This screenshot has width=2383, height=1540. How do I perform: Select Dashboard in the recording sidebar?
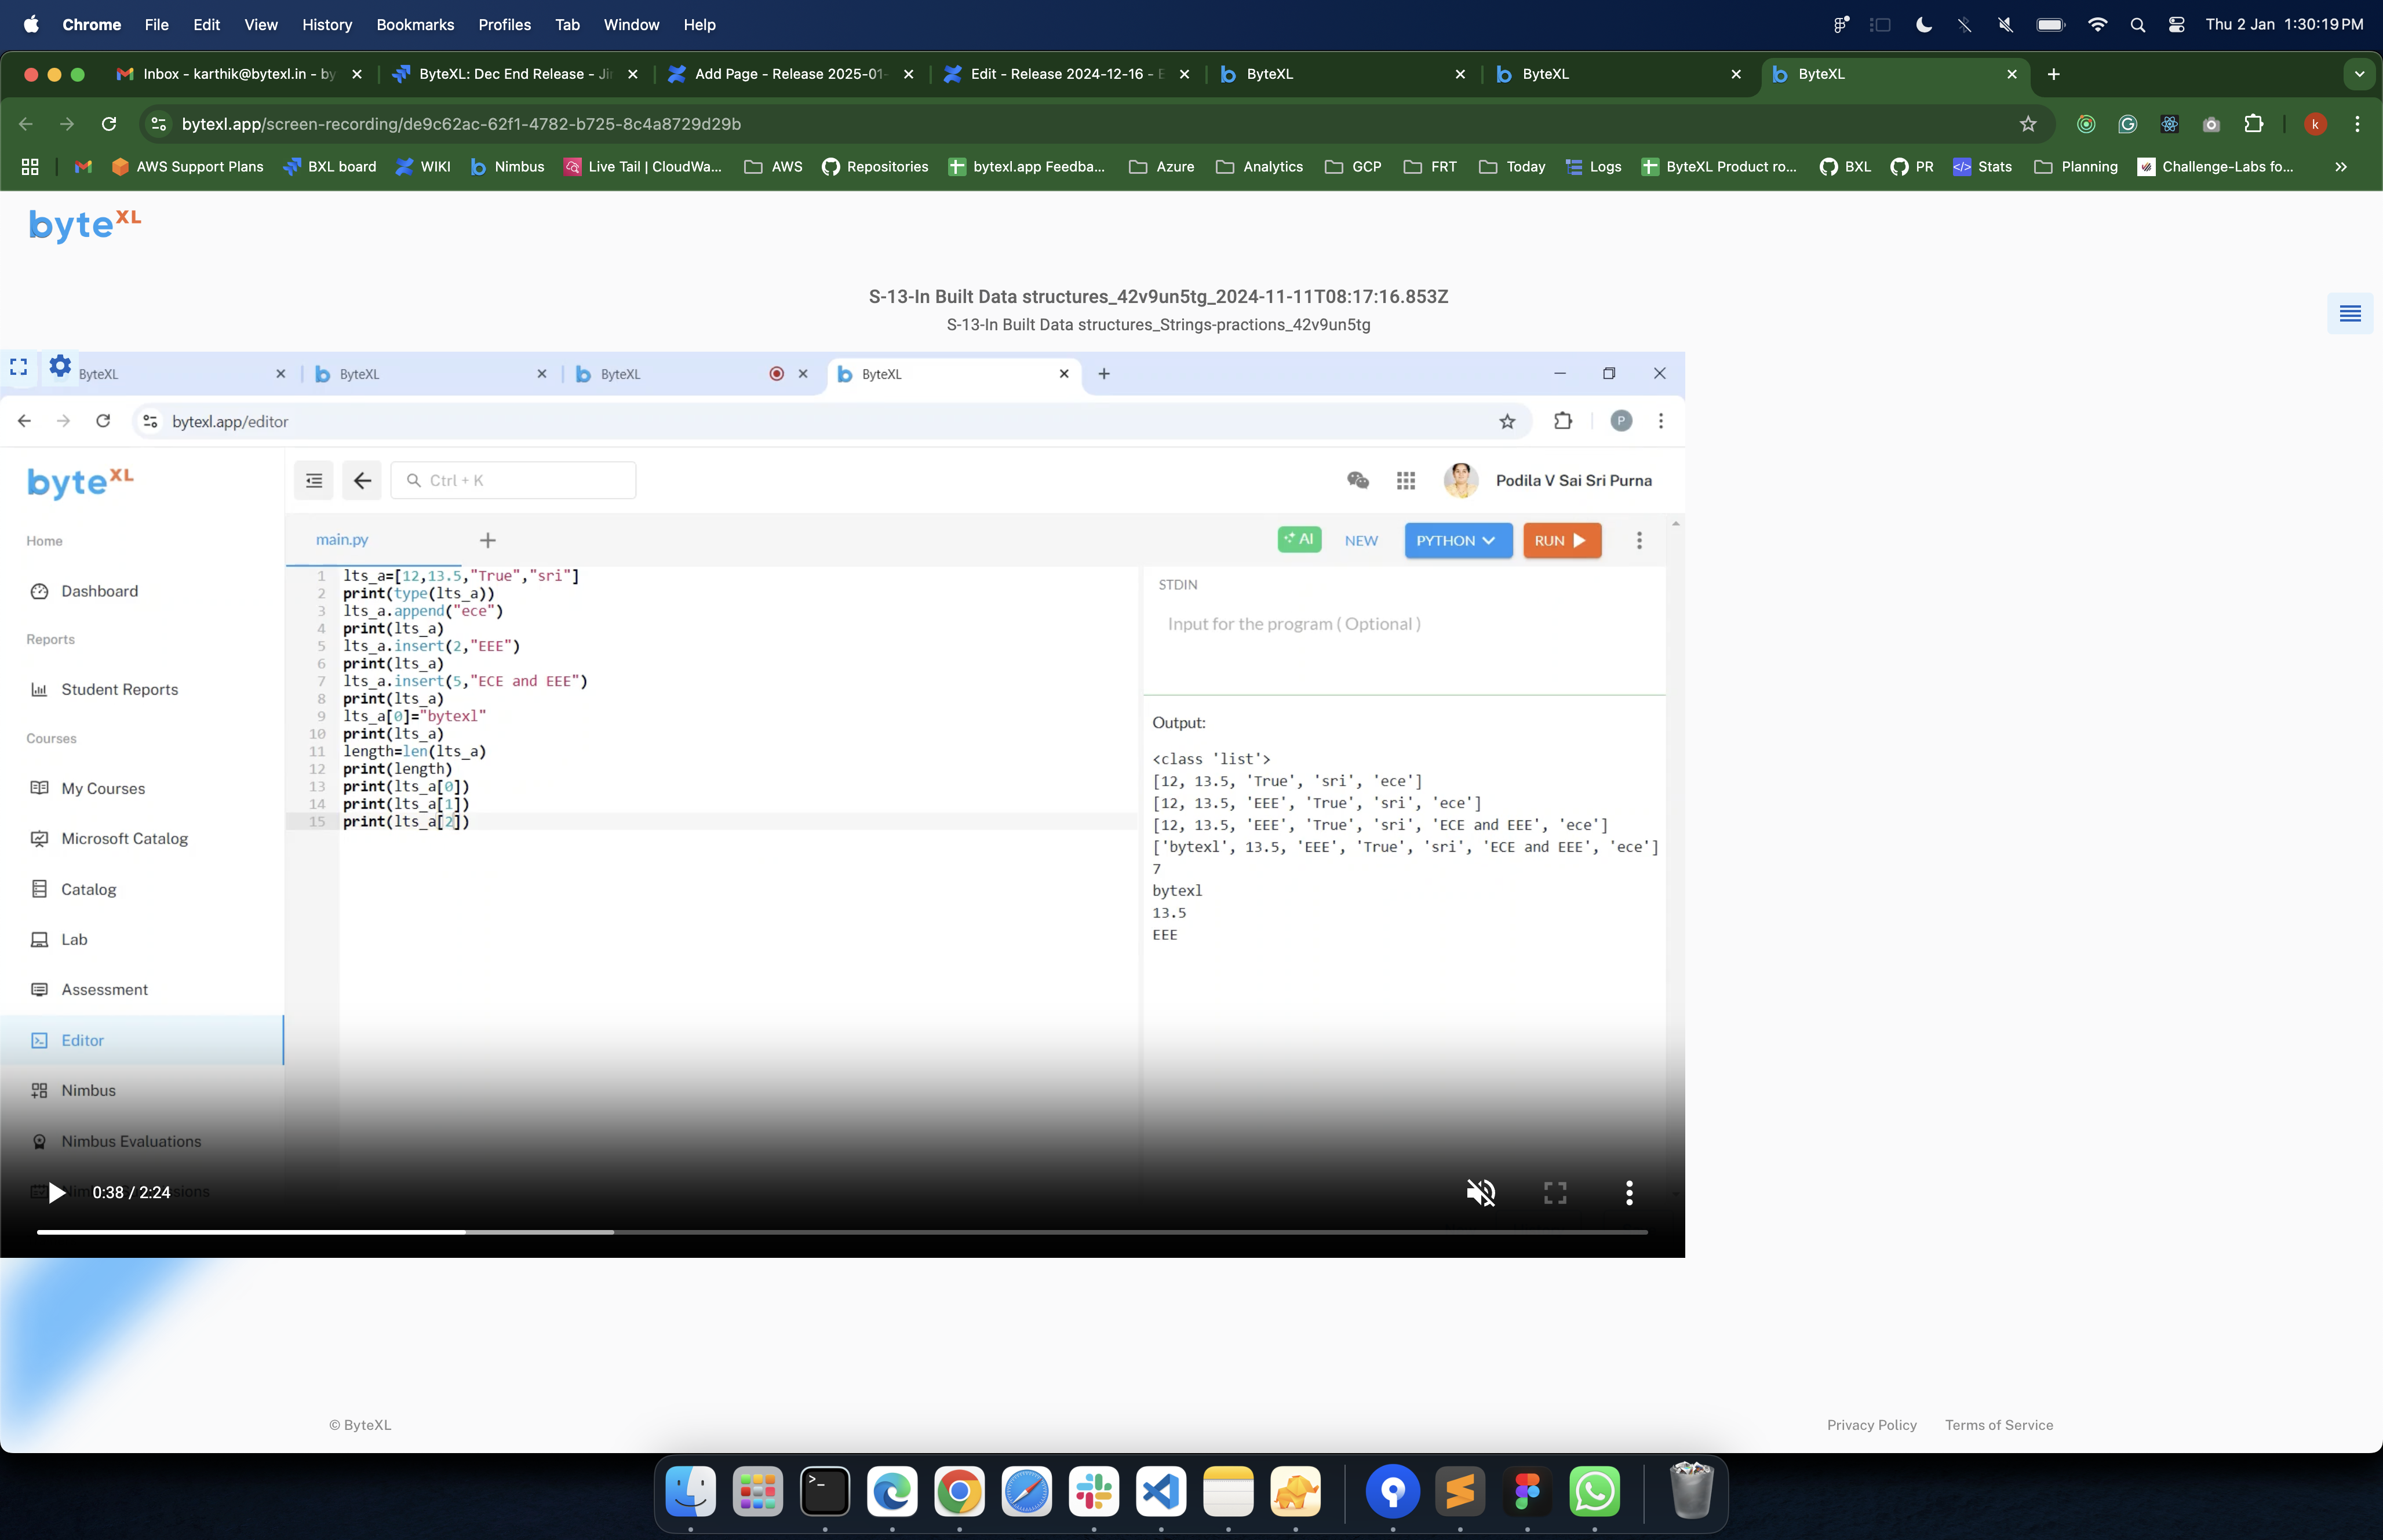(100, 591)
